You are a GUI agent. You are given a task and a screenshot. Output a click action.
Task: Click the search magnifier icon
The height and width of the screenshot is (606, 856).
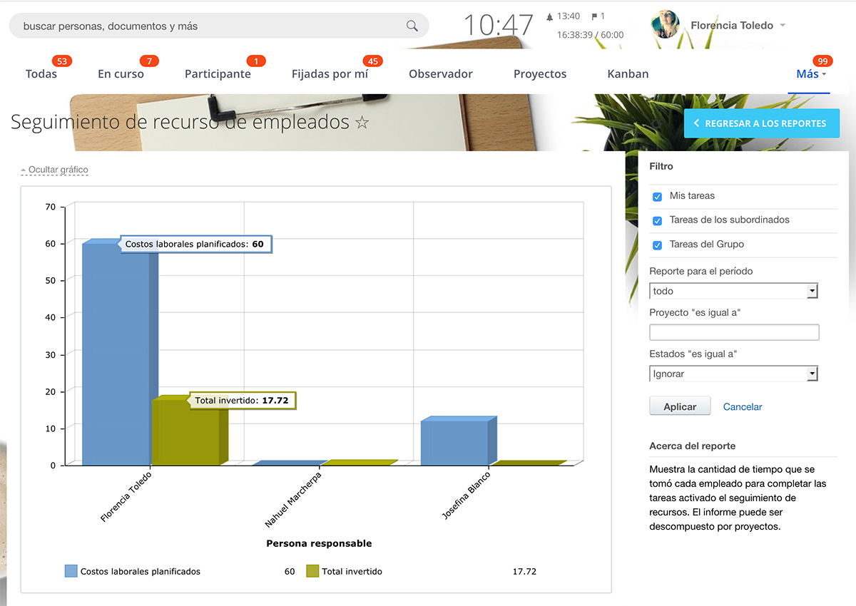(412, 26)
